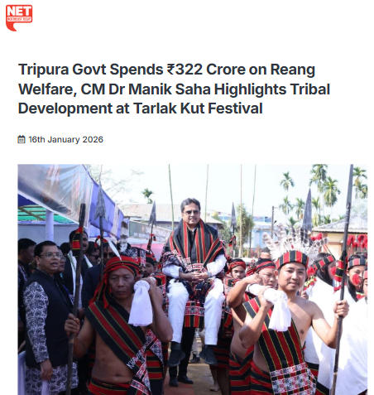Click the embroidered waist panel of the right performer

coord(292,379)
